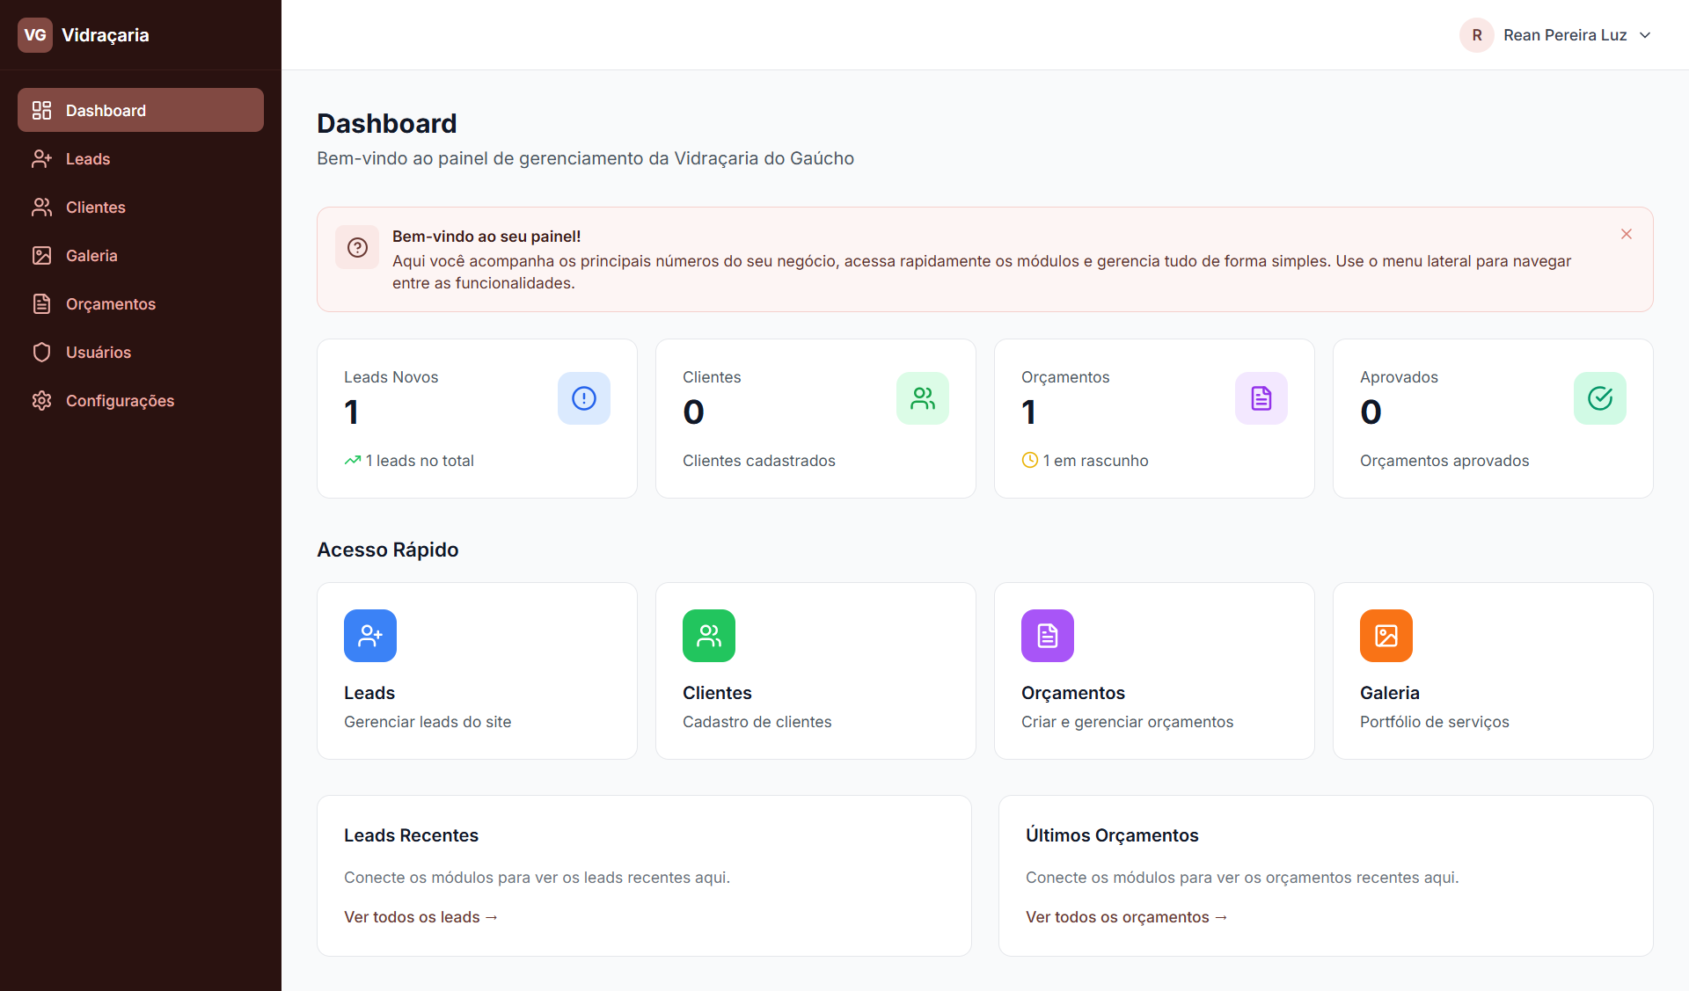Click the R user avatar

point(1477,35)
